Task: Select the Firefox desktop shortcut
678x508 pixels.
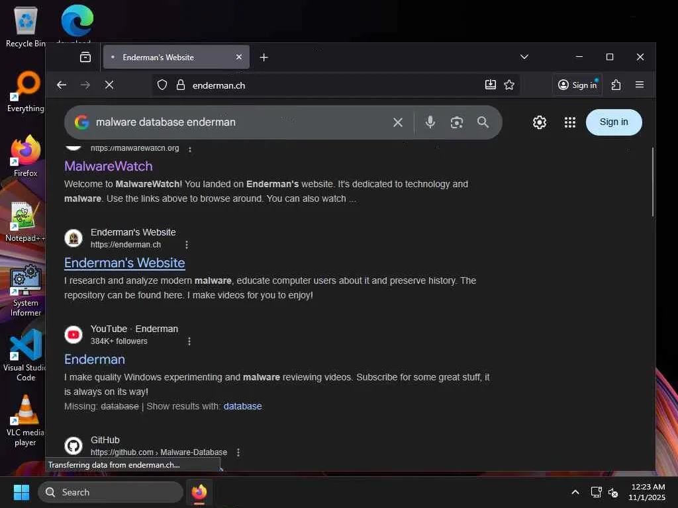Action: pyautogui.click(x=26, y=156)
